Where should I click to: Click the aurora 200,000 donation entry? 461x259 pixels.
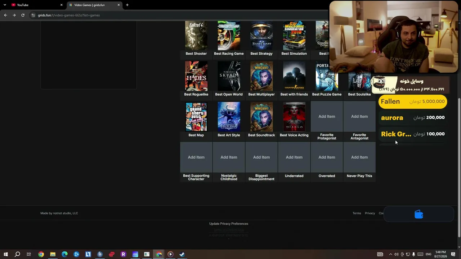(413, 118)
